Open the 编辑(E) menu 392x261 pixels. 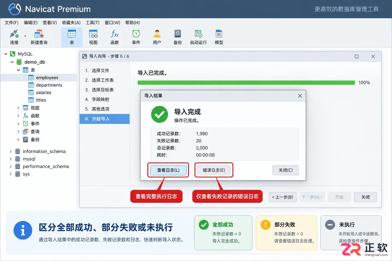(x=31, y=23)
